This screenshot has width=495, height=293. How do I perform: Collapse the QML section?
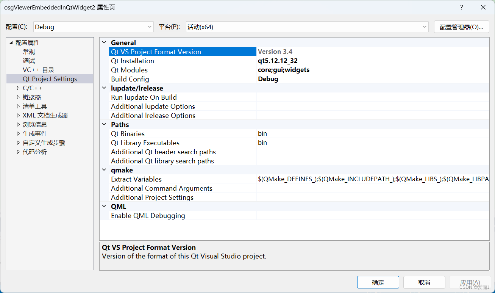[104, 206]
